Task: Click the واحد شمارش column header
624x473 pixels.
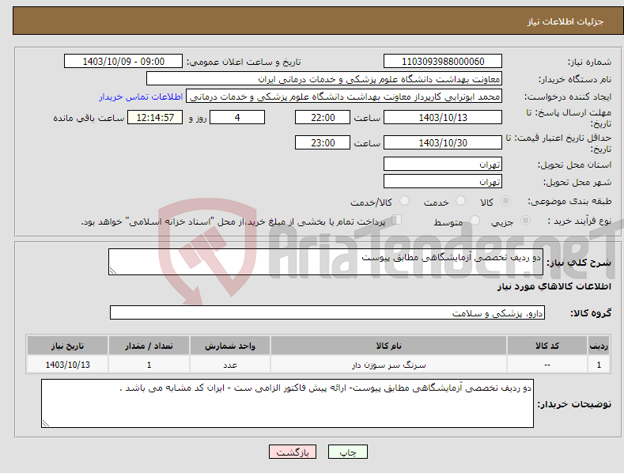Action: pos(230,346)
